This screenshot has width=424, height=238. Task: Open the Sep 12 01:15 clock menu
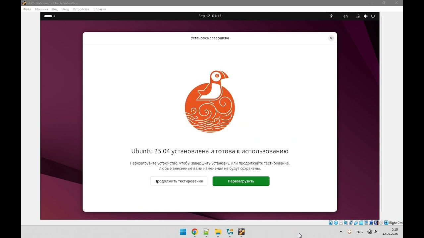point(210,16)
